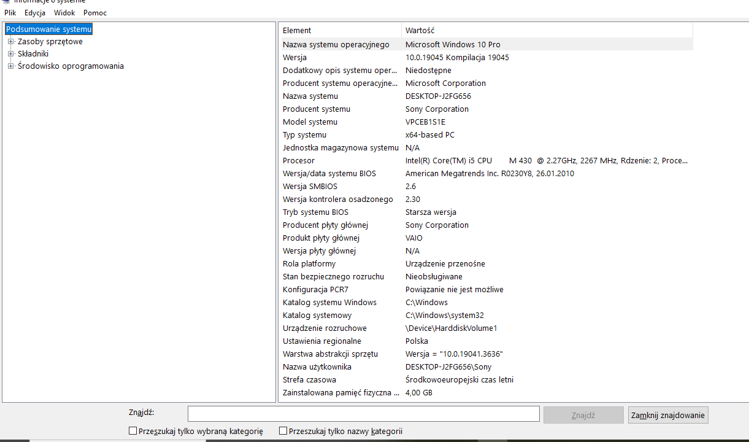Click the value Microsoft Corporation

point(445,83)
